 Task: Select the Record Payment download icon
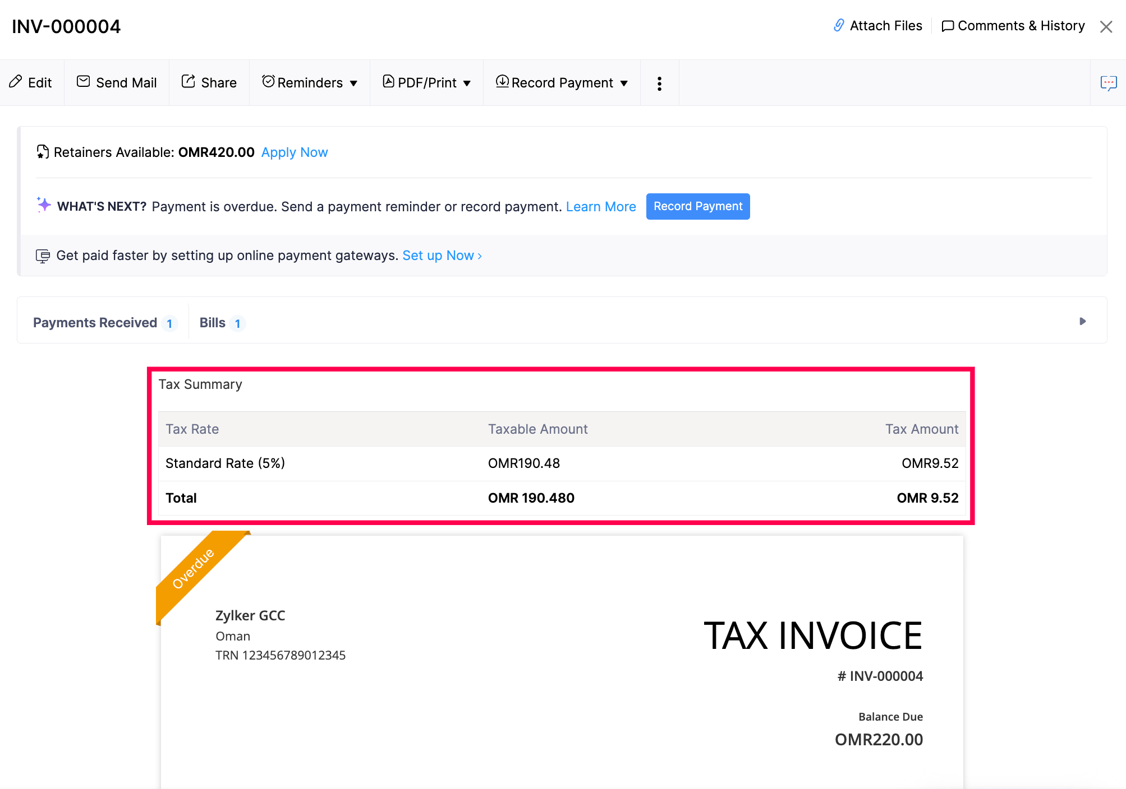[503, 82]
